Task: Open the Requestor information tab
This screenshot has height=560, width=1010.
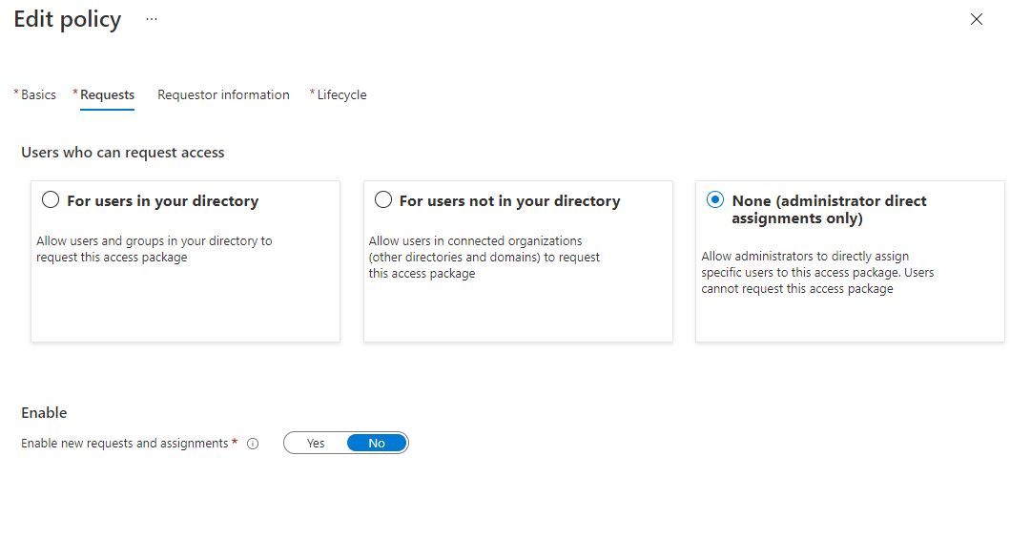Action: coord(223,94)
